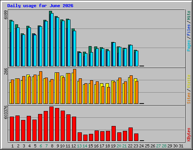Click the orange sites bar for day 12

point(75,86)
